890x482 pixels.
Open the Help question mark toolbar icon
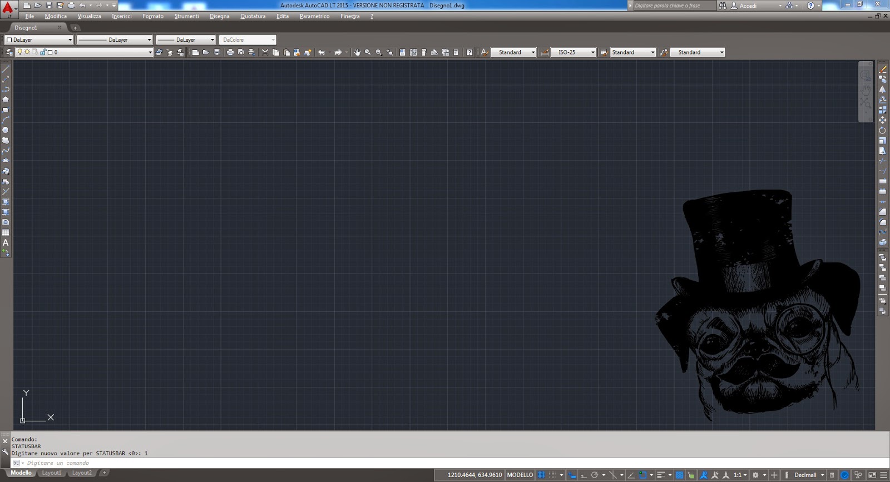coord(469,52)
